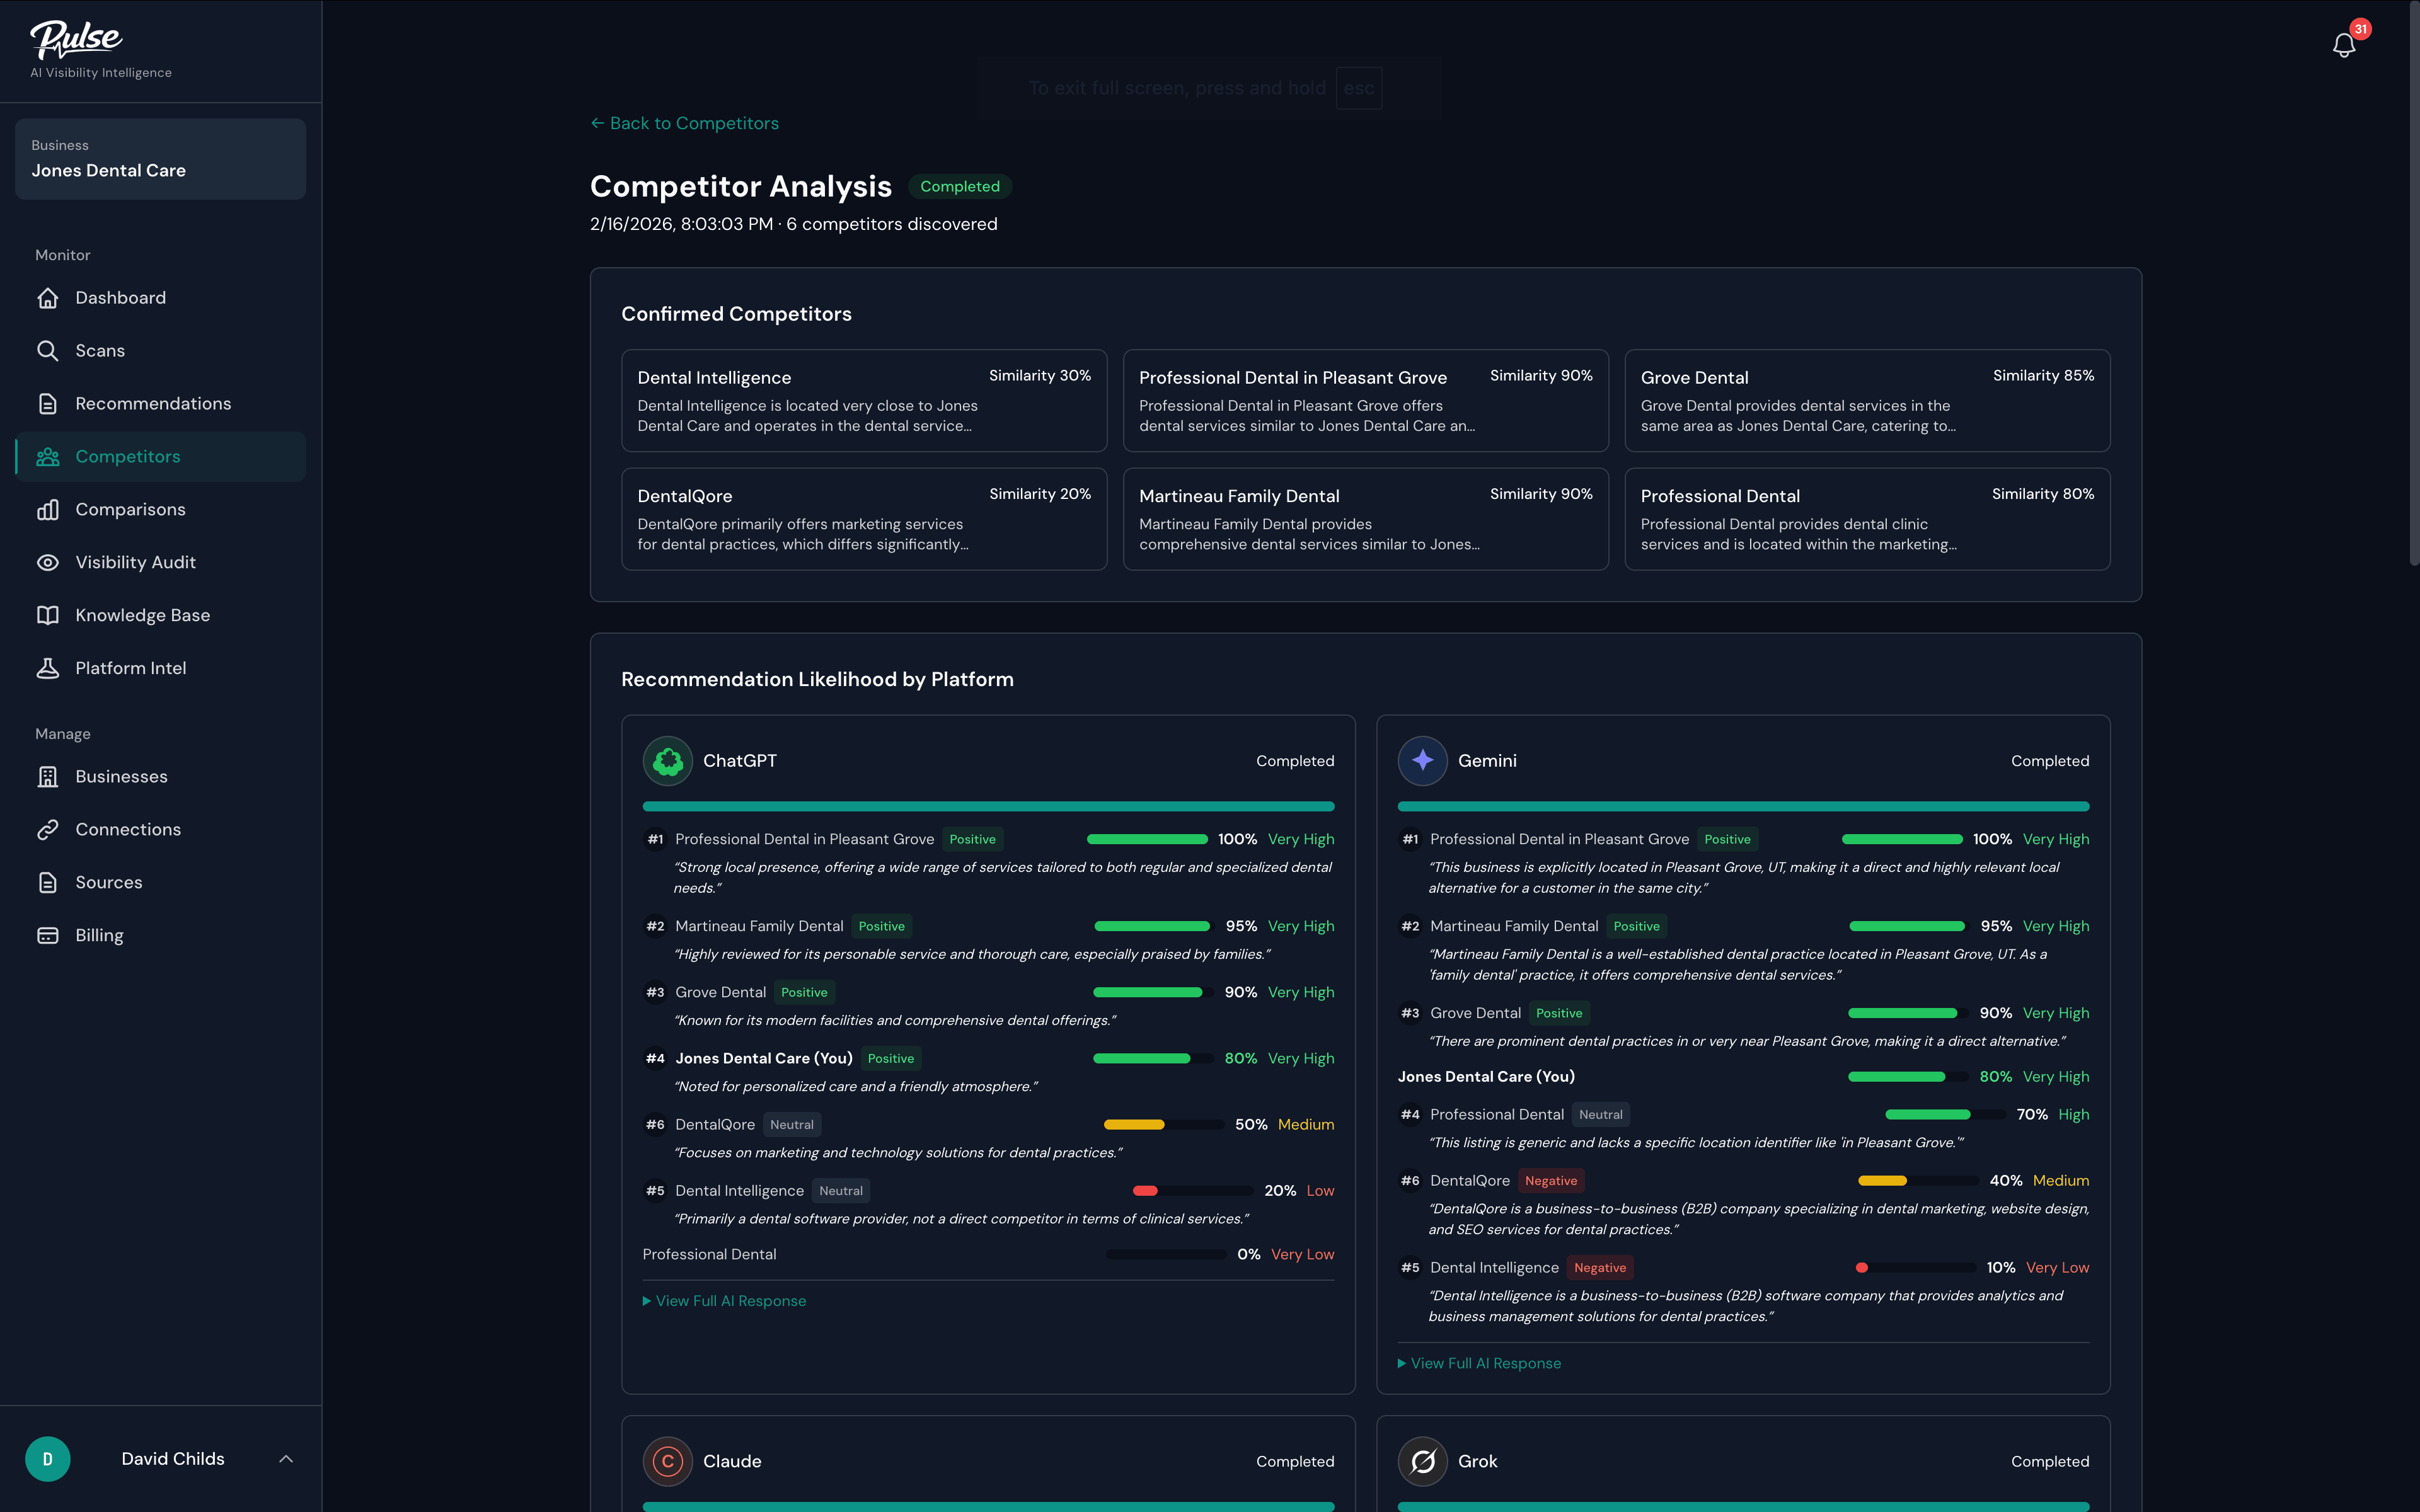The image size is (2420, 1512).
Task: Open Visibility Audit using the eye icon
Action: coord(48,562)
